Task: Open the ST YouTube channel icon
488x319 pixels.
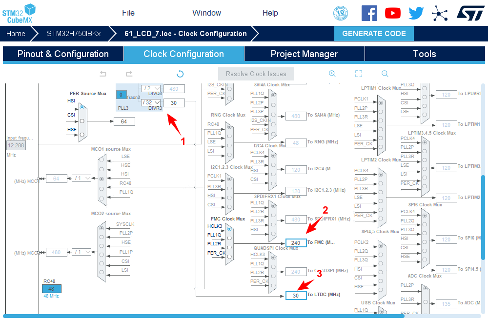Action: (x=392, y=13)
